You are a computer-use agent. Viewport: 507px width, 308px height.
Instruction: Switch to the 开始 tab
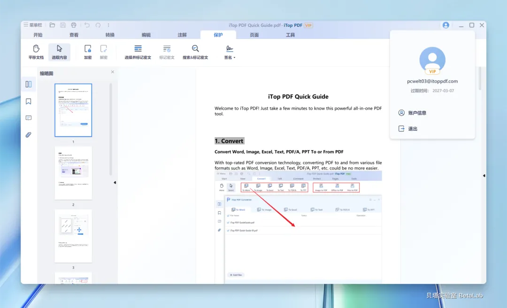coord(38,35)
